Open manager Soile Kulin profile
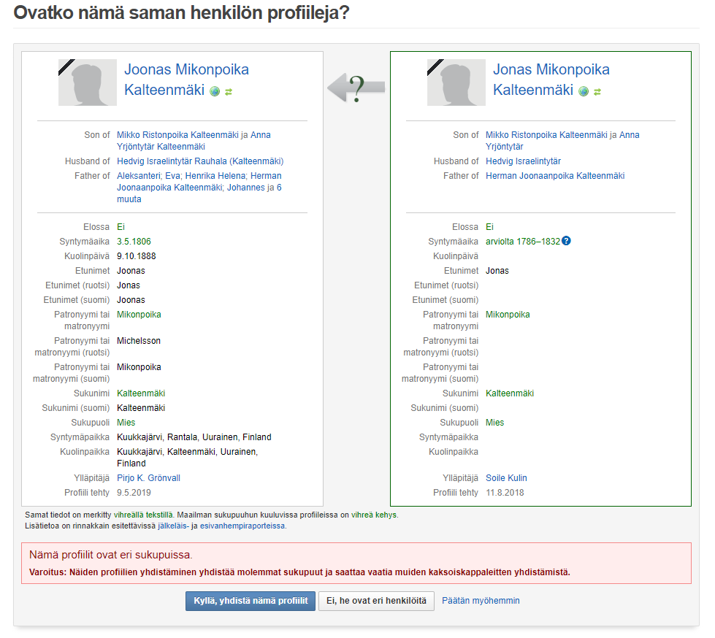 click(x=506, y=478)
